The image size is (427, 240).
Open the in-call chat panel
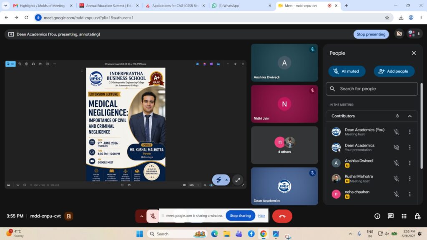click(390, 216)
